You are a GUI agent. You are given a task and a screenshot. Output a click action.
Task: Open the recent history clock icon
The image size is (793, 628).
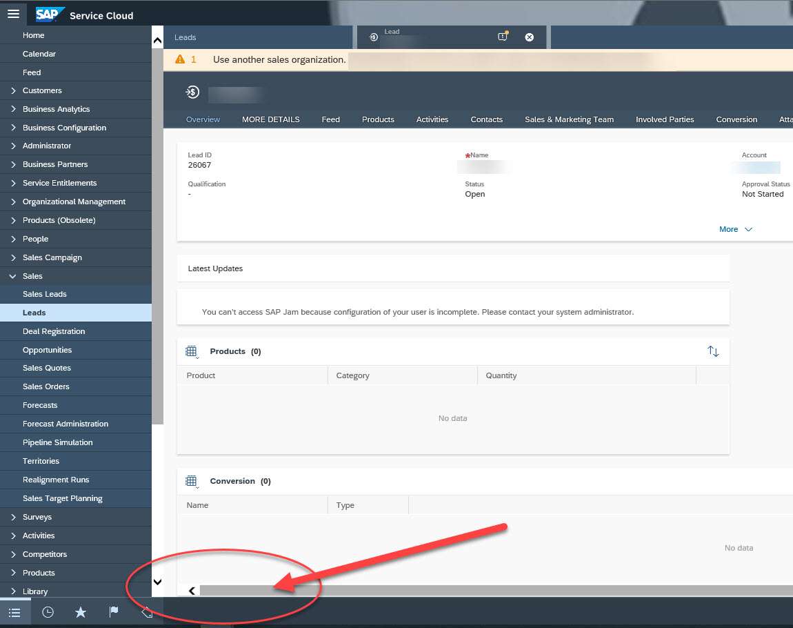pyautogui.click(x=48, y=613)
